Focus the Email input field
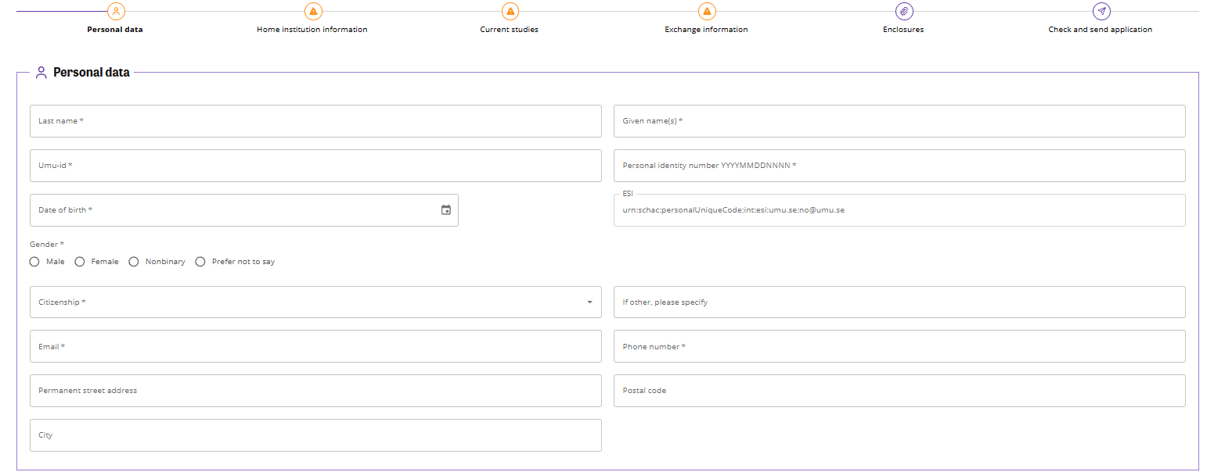Screen dimensions: 1207x472 point(315,346)
